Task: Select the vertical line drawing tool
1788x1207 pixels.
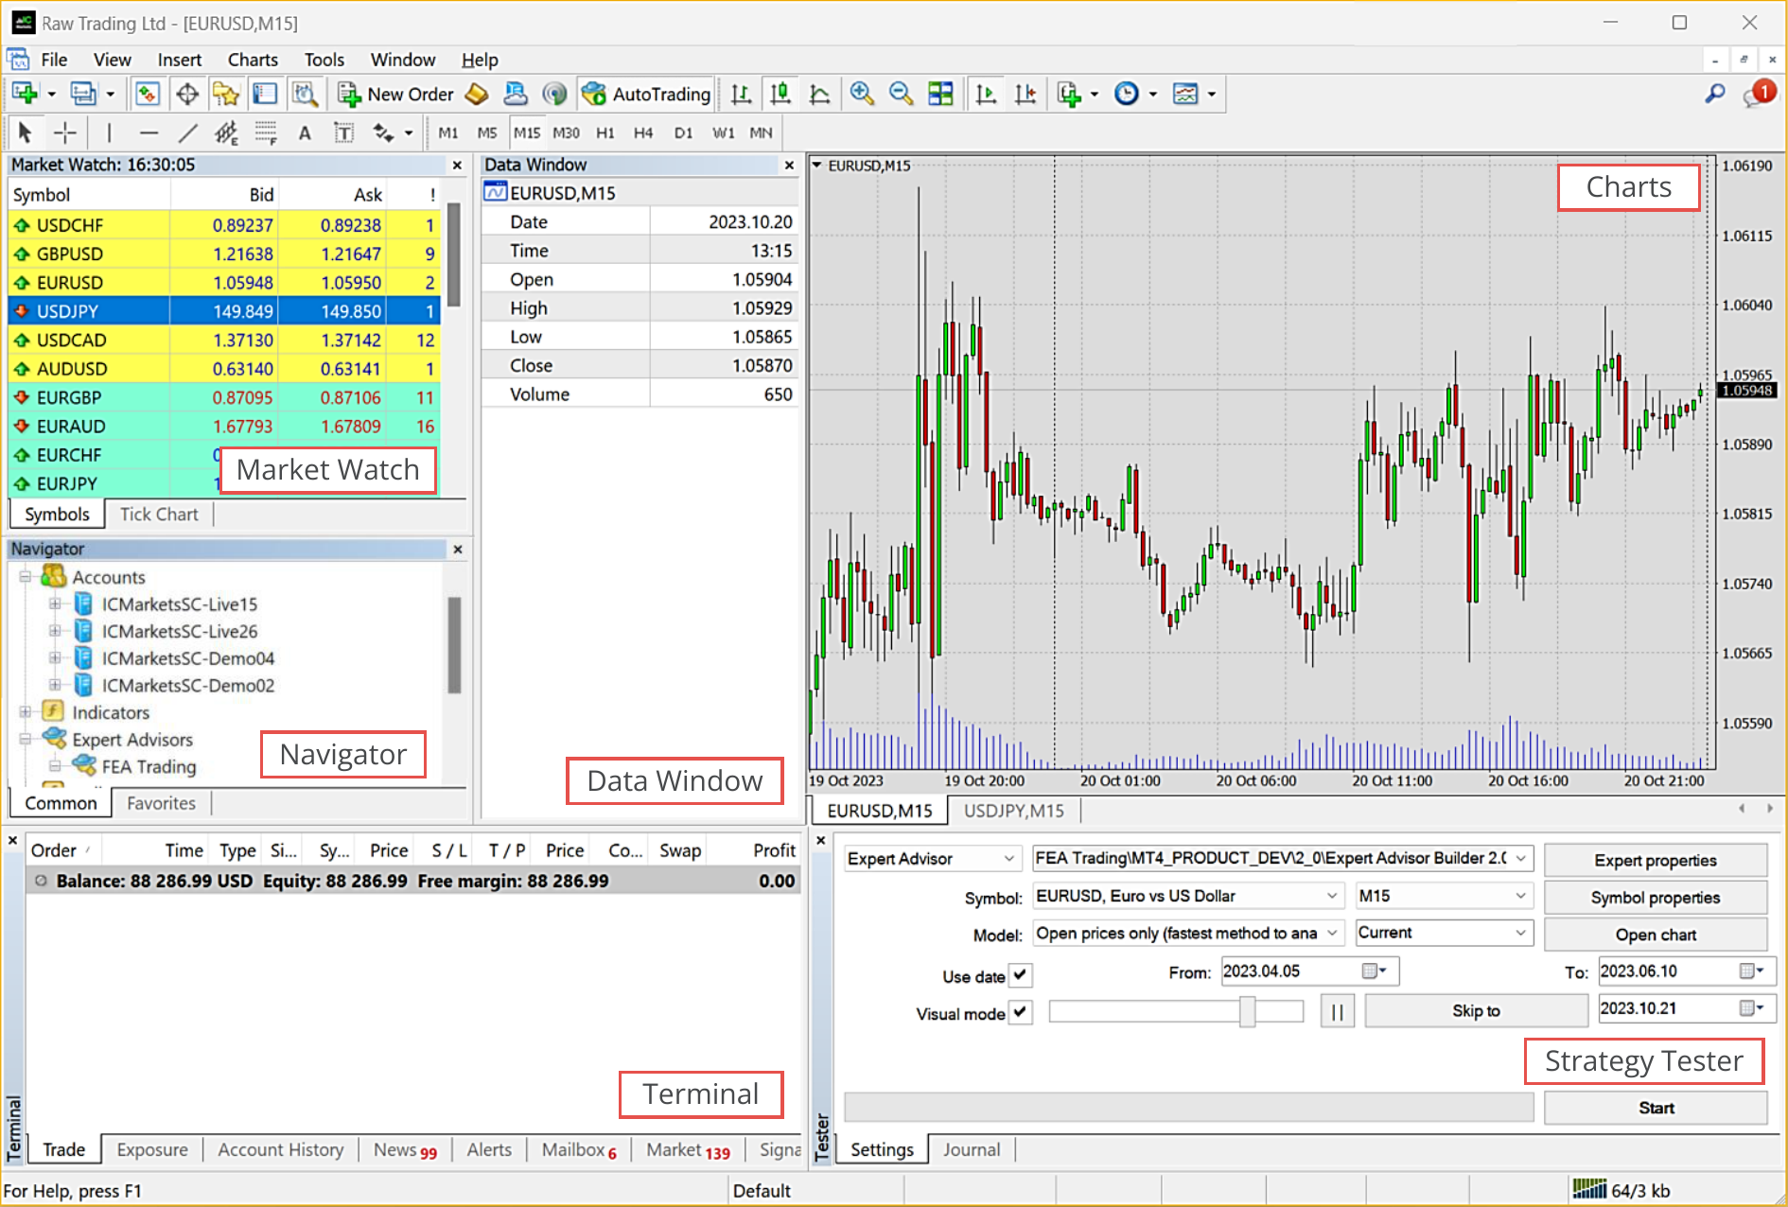Action: pyautogui.click(x=109, y=133)
